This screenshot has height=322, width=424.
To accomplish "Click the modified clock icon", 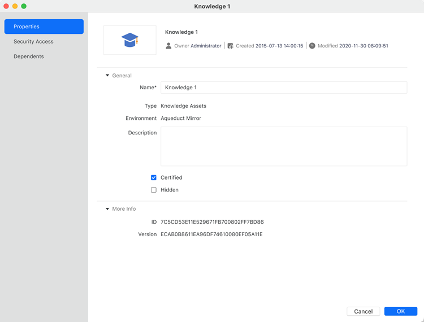I will tap(312, 46).
